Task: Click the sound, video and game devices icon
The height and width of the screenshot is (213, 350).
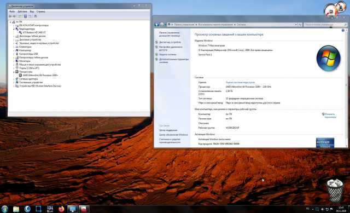Action: pyautogui.click(x=17, y=43)
